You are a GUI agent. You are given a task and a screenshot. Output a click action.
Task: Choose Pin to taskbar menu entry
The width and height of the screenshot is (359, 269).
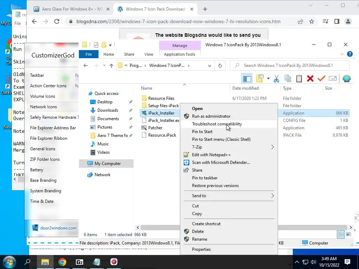pos(205,178)
